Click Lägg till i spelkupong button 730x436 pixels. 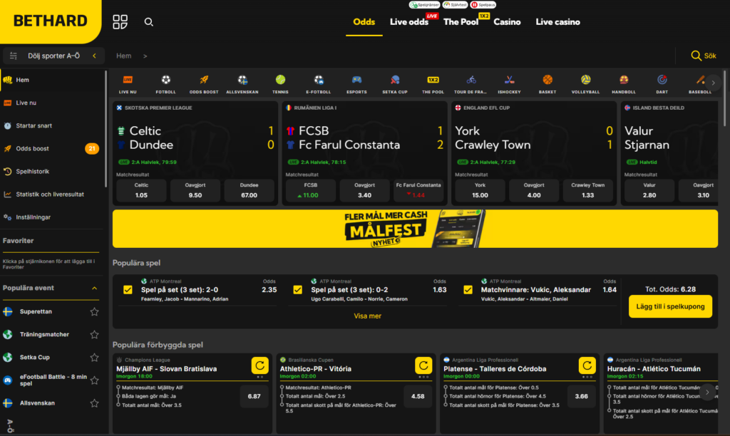pos(670,306)
